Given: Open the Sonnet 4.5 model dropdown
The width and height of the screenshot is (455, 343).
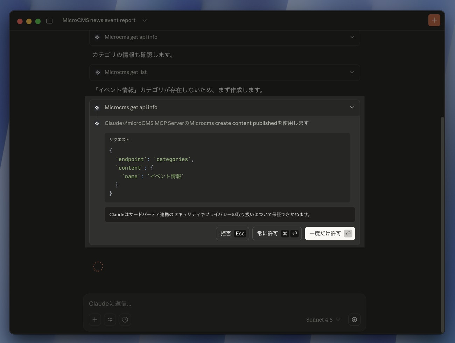Looking at the screenshot, I should [x=322, y=320].
